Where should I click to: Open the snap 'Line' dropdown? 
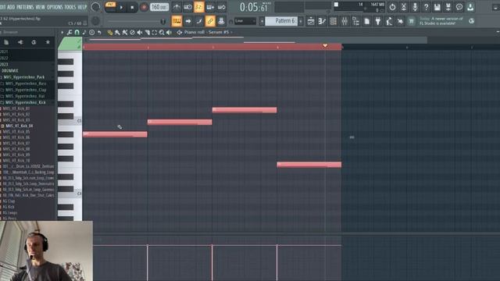(245, 21)
